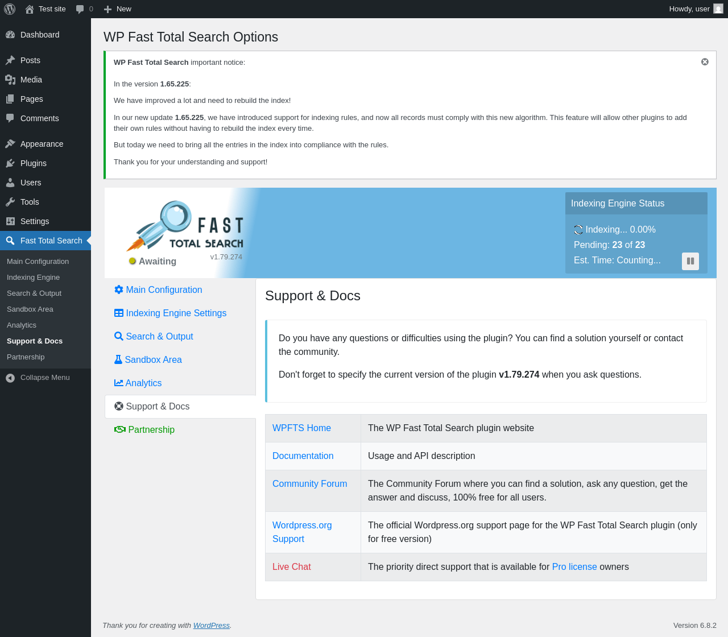Click the Partnership handshake icon
This screenshot has width=728, height=637.
120,429
